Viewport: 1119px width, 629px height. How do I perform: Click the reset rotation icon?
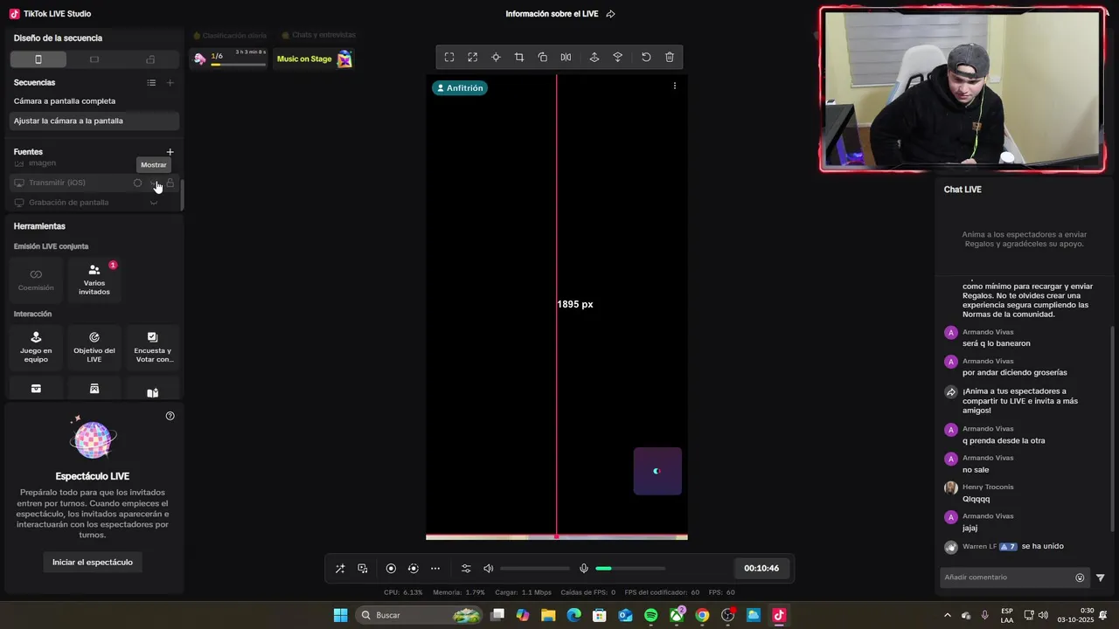[646, 58]
